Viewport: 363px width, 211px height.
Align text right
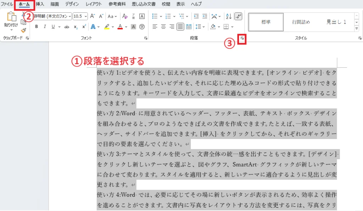click(x=172, y=27)
